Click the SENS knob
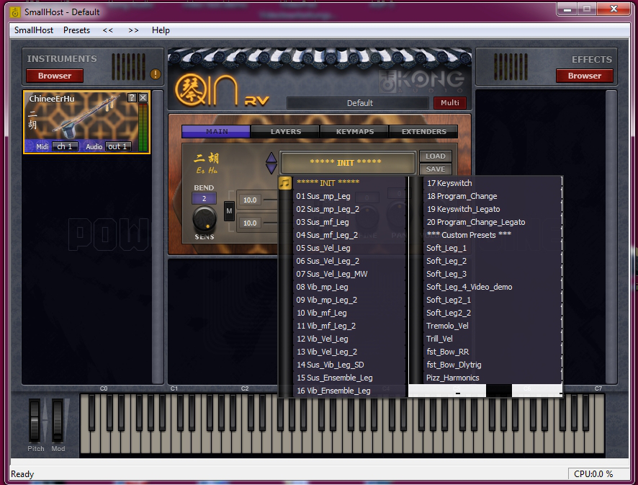 [x=205, y=219]
